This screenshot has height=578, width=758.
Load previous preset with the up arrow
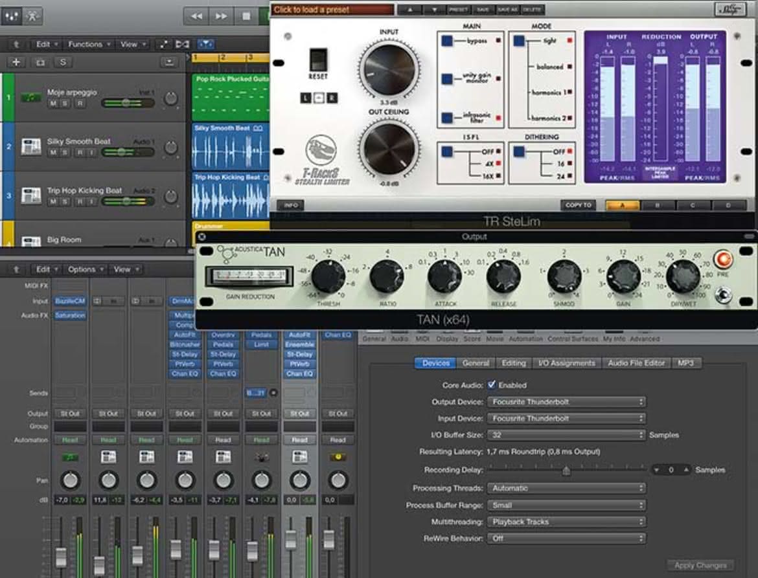409,10
